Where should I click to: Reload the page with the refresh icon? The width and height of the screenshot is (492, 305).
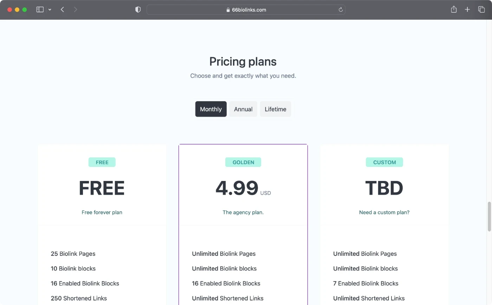(341, 10)
